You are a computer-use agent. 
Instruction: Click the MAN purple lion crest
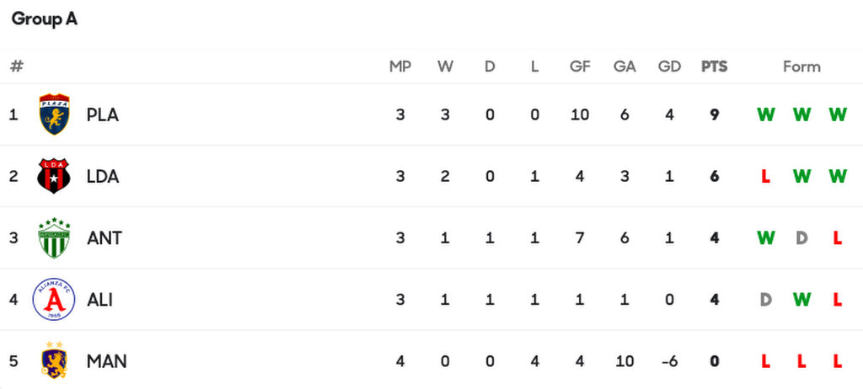(54, 360)
